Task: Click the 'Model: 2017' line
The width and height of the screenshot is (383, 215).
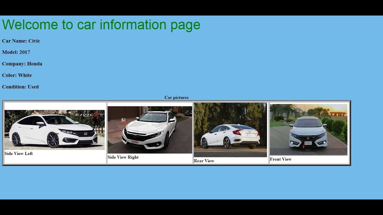Action: click(x=16, y=52)
